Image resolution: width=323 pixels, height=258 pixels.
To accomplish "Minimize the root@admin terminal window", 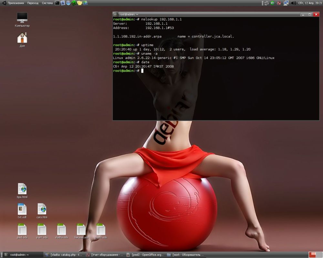I will (303, 15).
